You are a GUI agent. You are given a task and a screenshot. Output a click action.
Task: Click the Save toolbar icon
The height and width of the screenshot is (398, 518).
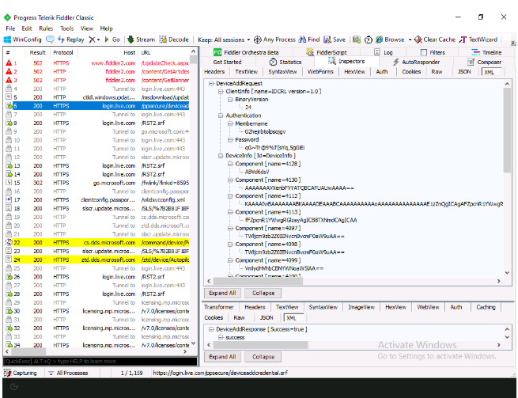click(335, 40)
